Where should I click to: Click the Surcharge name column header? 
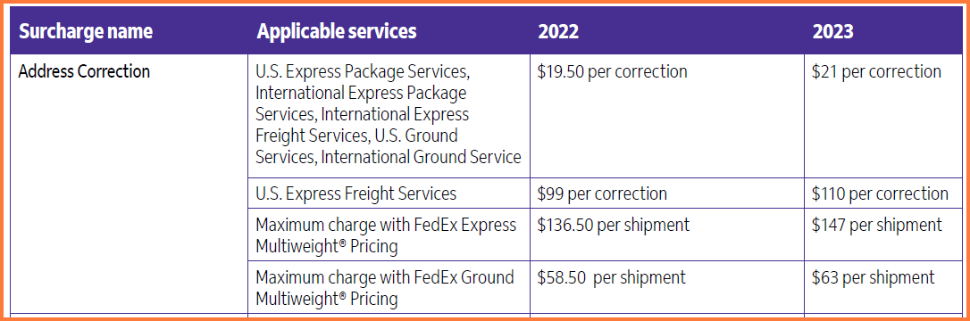pyautogui.click(x=86, y=31)
